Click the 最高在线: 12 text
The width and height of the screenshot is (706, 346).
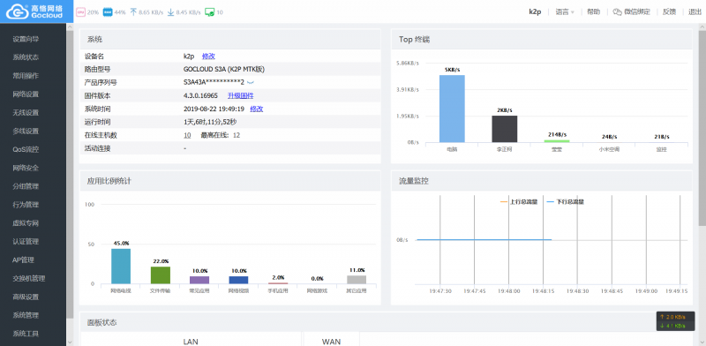click(x=220, y=135)
